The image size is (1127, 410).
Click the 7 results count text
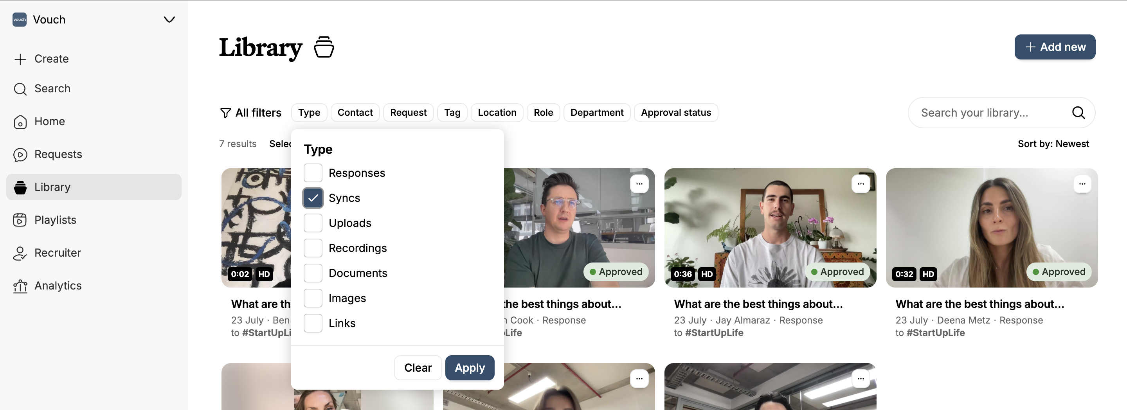click(x=238, y=144)
